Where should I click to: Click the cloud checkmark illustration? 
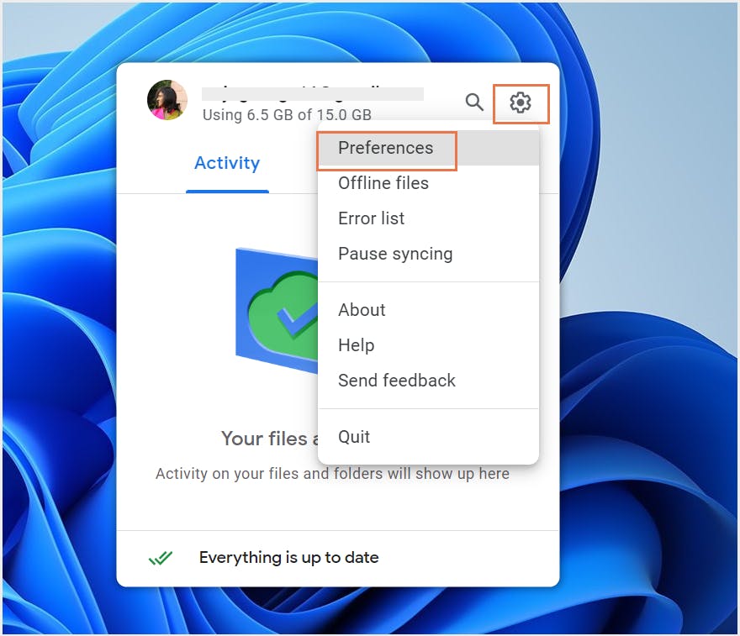click(277, 310)
